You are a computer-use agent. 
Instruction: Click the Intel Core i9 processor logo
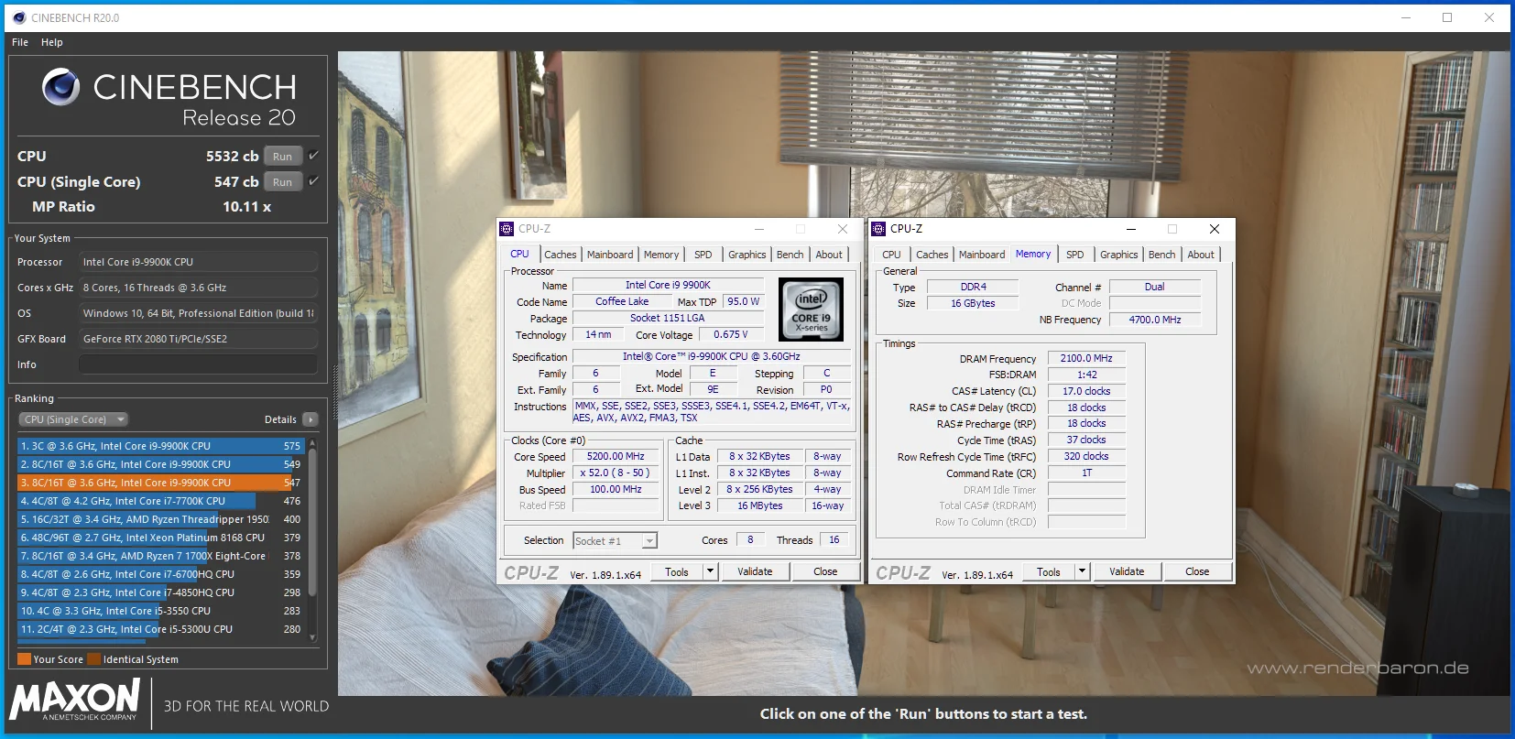pos(811,310)
